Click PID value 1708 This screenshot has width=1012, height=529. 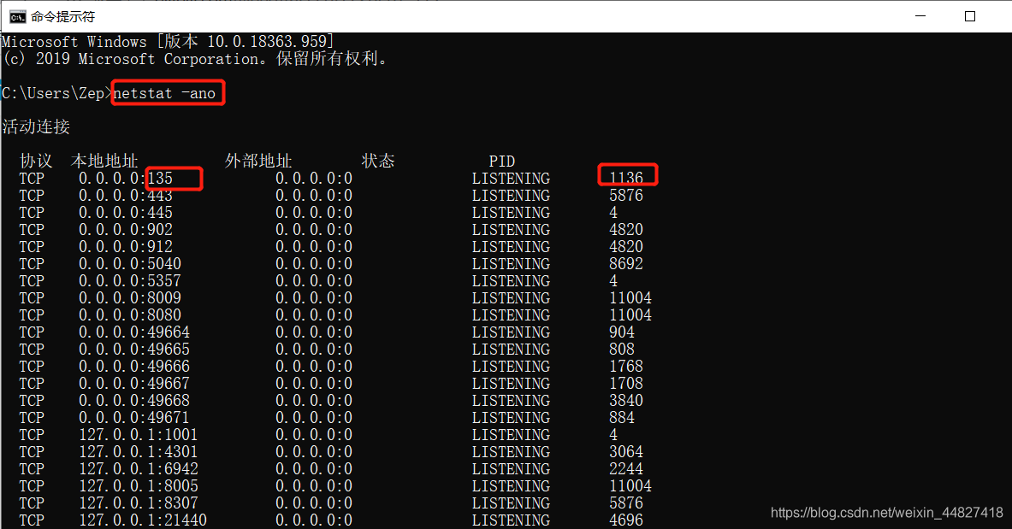[x=626, y=383]
